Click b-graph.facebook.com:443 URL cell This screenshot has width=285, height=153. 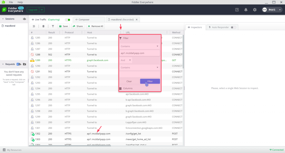coord(139,111)
